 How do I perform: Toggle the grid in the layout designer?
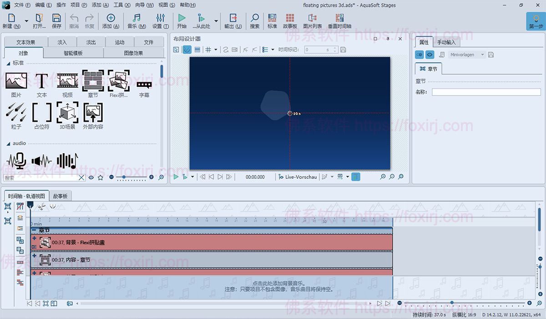[x=208, y=50]
